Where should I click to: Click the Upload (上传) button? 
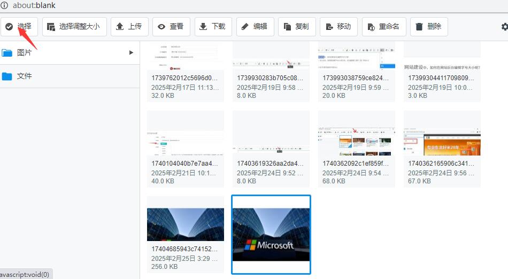click(x=129, y=27)
